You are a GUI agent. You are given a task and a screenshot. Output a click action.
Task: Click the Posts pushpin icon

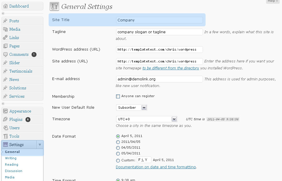pos(5,21)
